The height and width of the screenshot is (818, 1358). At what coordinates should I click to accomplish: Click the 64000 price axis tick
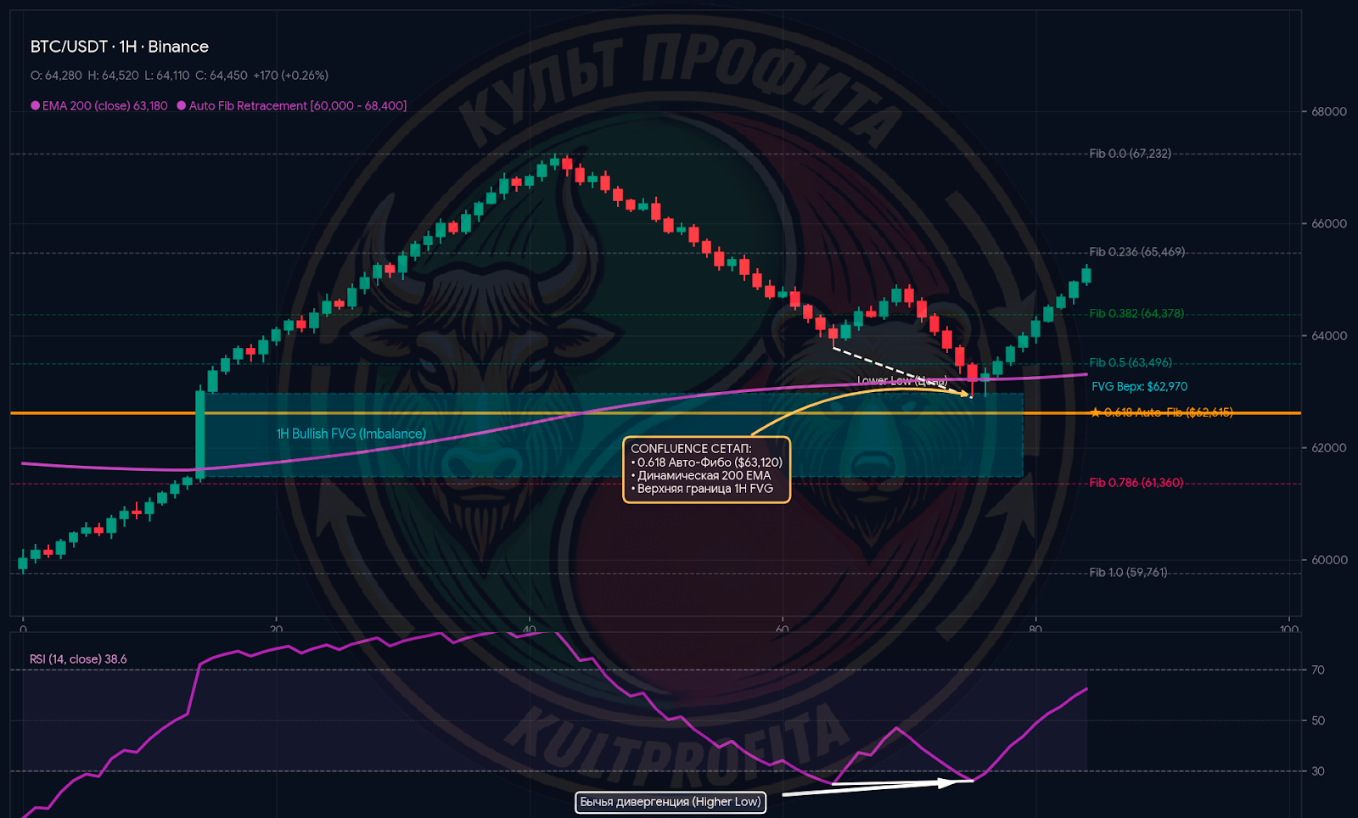tap(1329, 336)
